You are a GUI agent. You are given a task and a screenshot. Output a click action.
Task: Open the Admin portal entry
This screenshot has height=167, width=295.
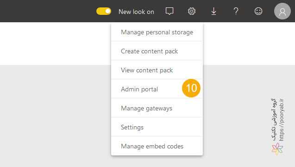tap(157, 89)
